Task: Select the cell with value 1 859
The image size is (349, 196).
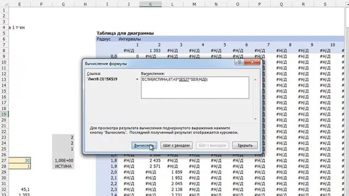Action: coord(172,172)
